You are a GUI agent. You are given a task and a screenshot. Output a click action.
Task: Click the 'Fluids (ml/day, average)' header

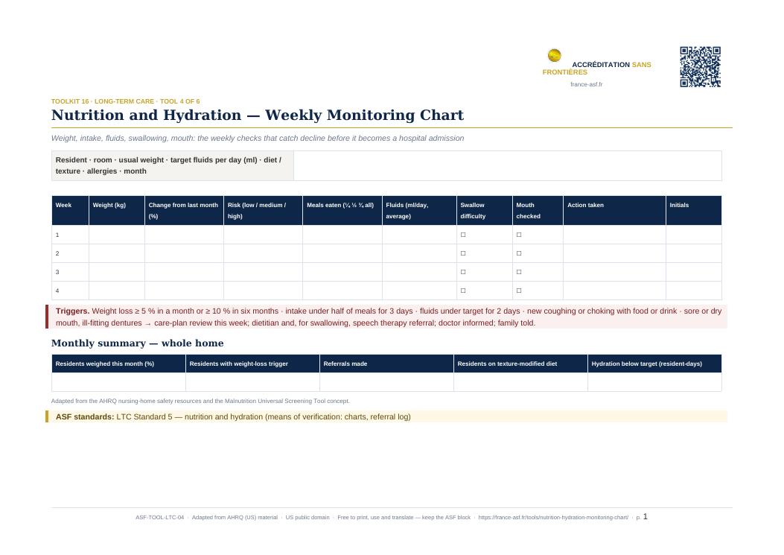(419, 210)
